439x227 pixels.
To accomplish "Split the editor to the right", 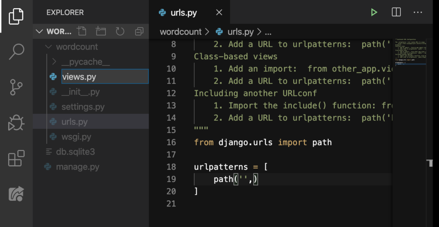I will pos(396,12).
